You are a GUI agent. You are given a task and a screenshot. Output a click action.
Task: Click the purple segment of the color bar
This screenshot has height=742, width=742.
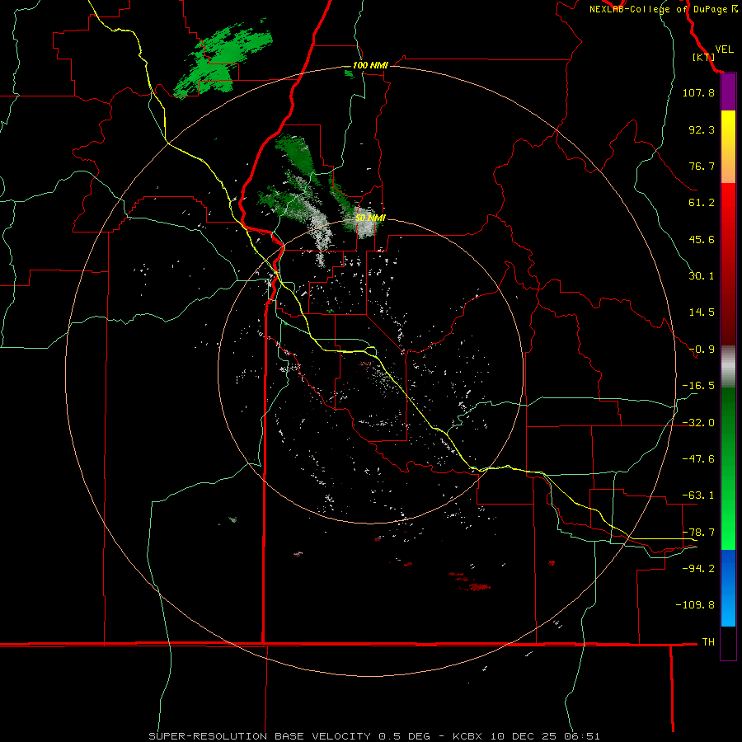(x=728, y=92)
